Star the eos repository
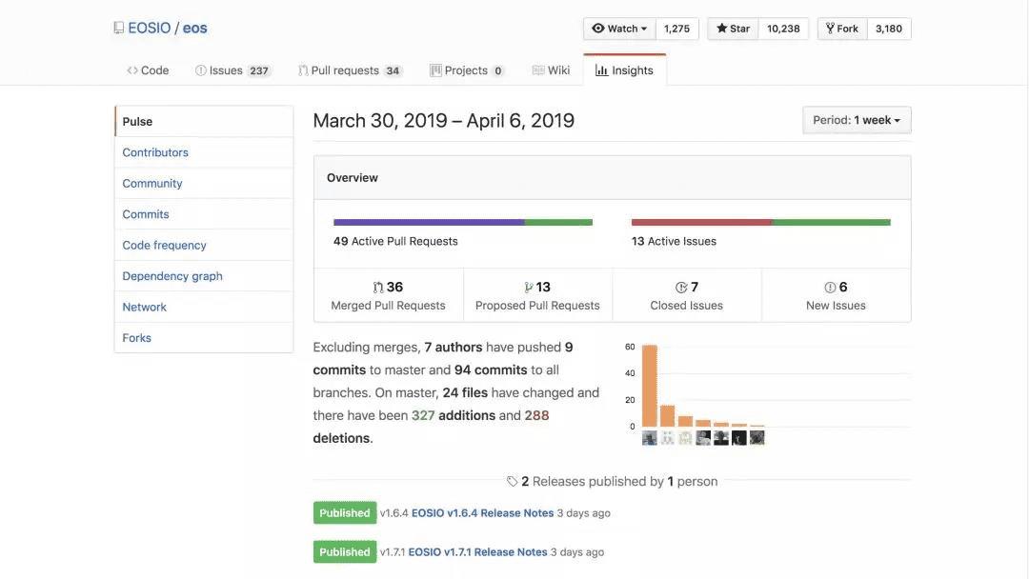The width and height of the screenshot is (1029, 579). point(734,29)
